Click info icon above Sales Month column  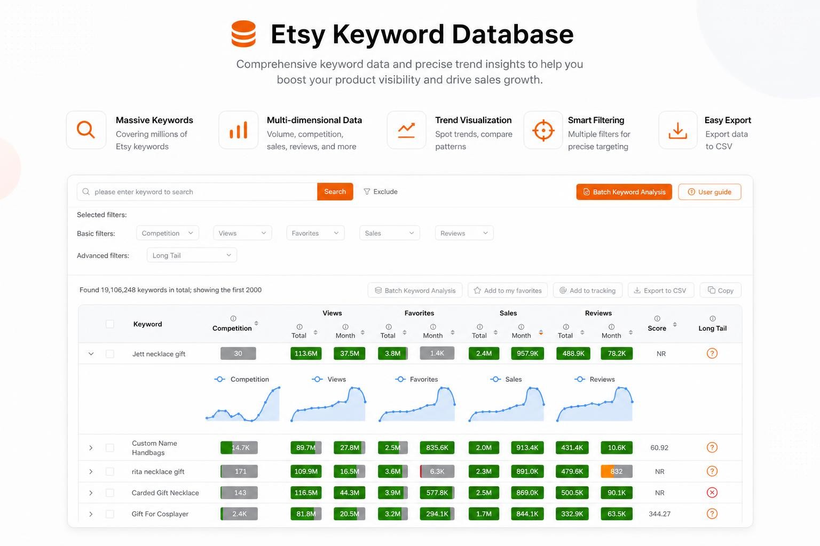pyautogui.click(x=521, y=327)
